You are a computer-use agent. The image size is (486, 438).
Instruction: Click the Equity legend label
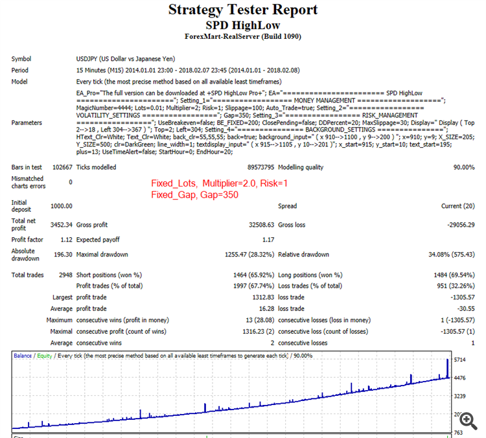(x=45, y=356)
